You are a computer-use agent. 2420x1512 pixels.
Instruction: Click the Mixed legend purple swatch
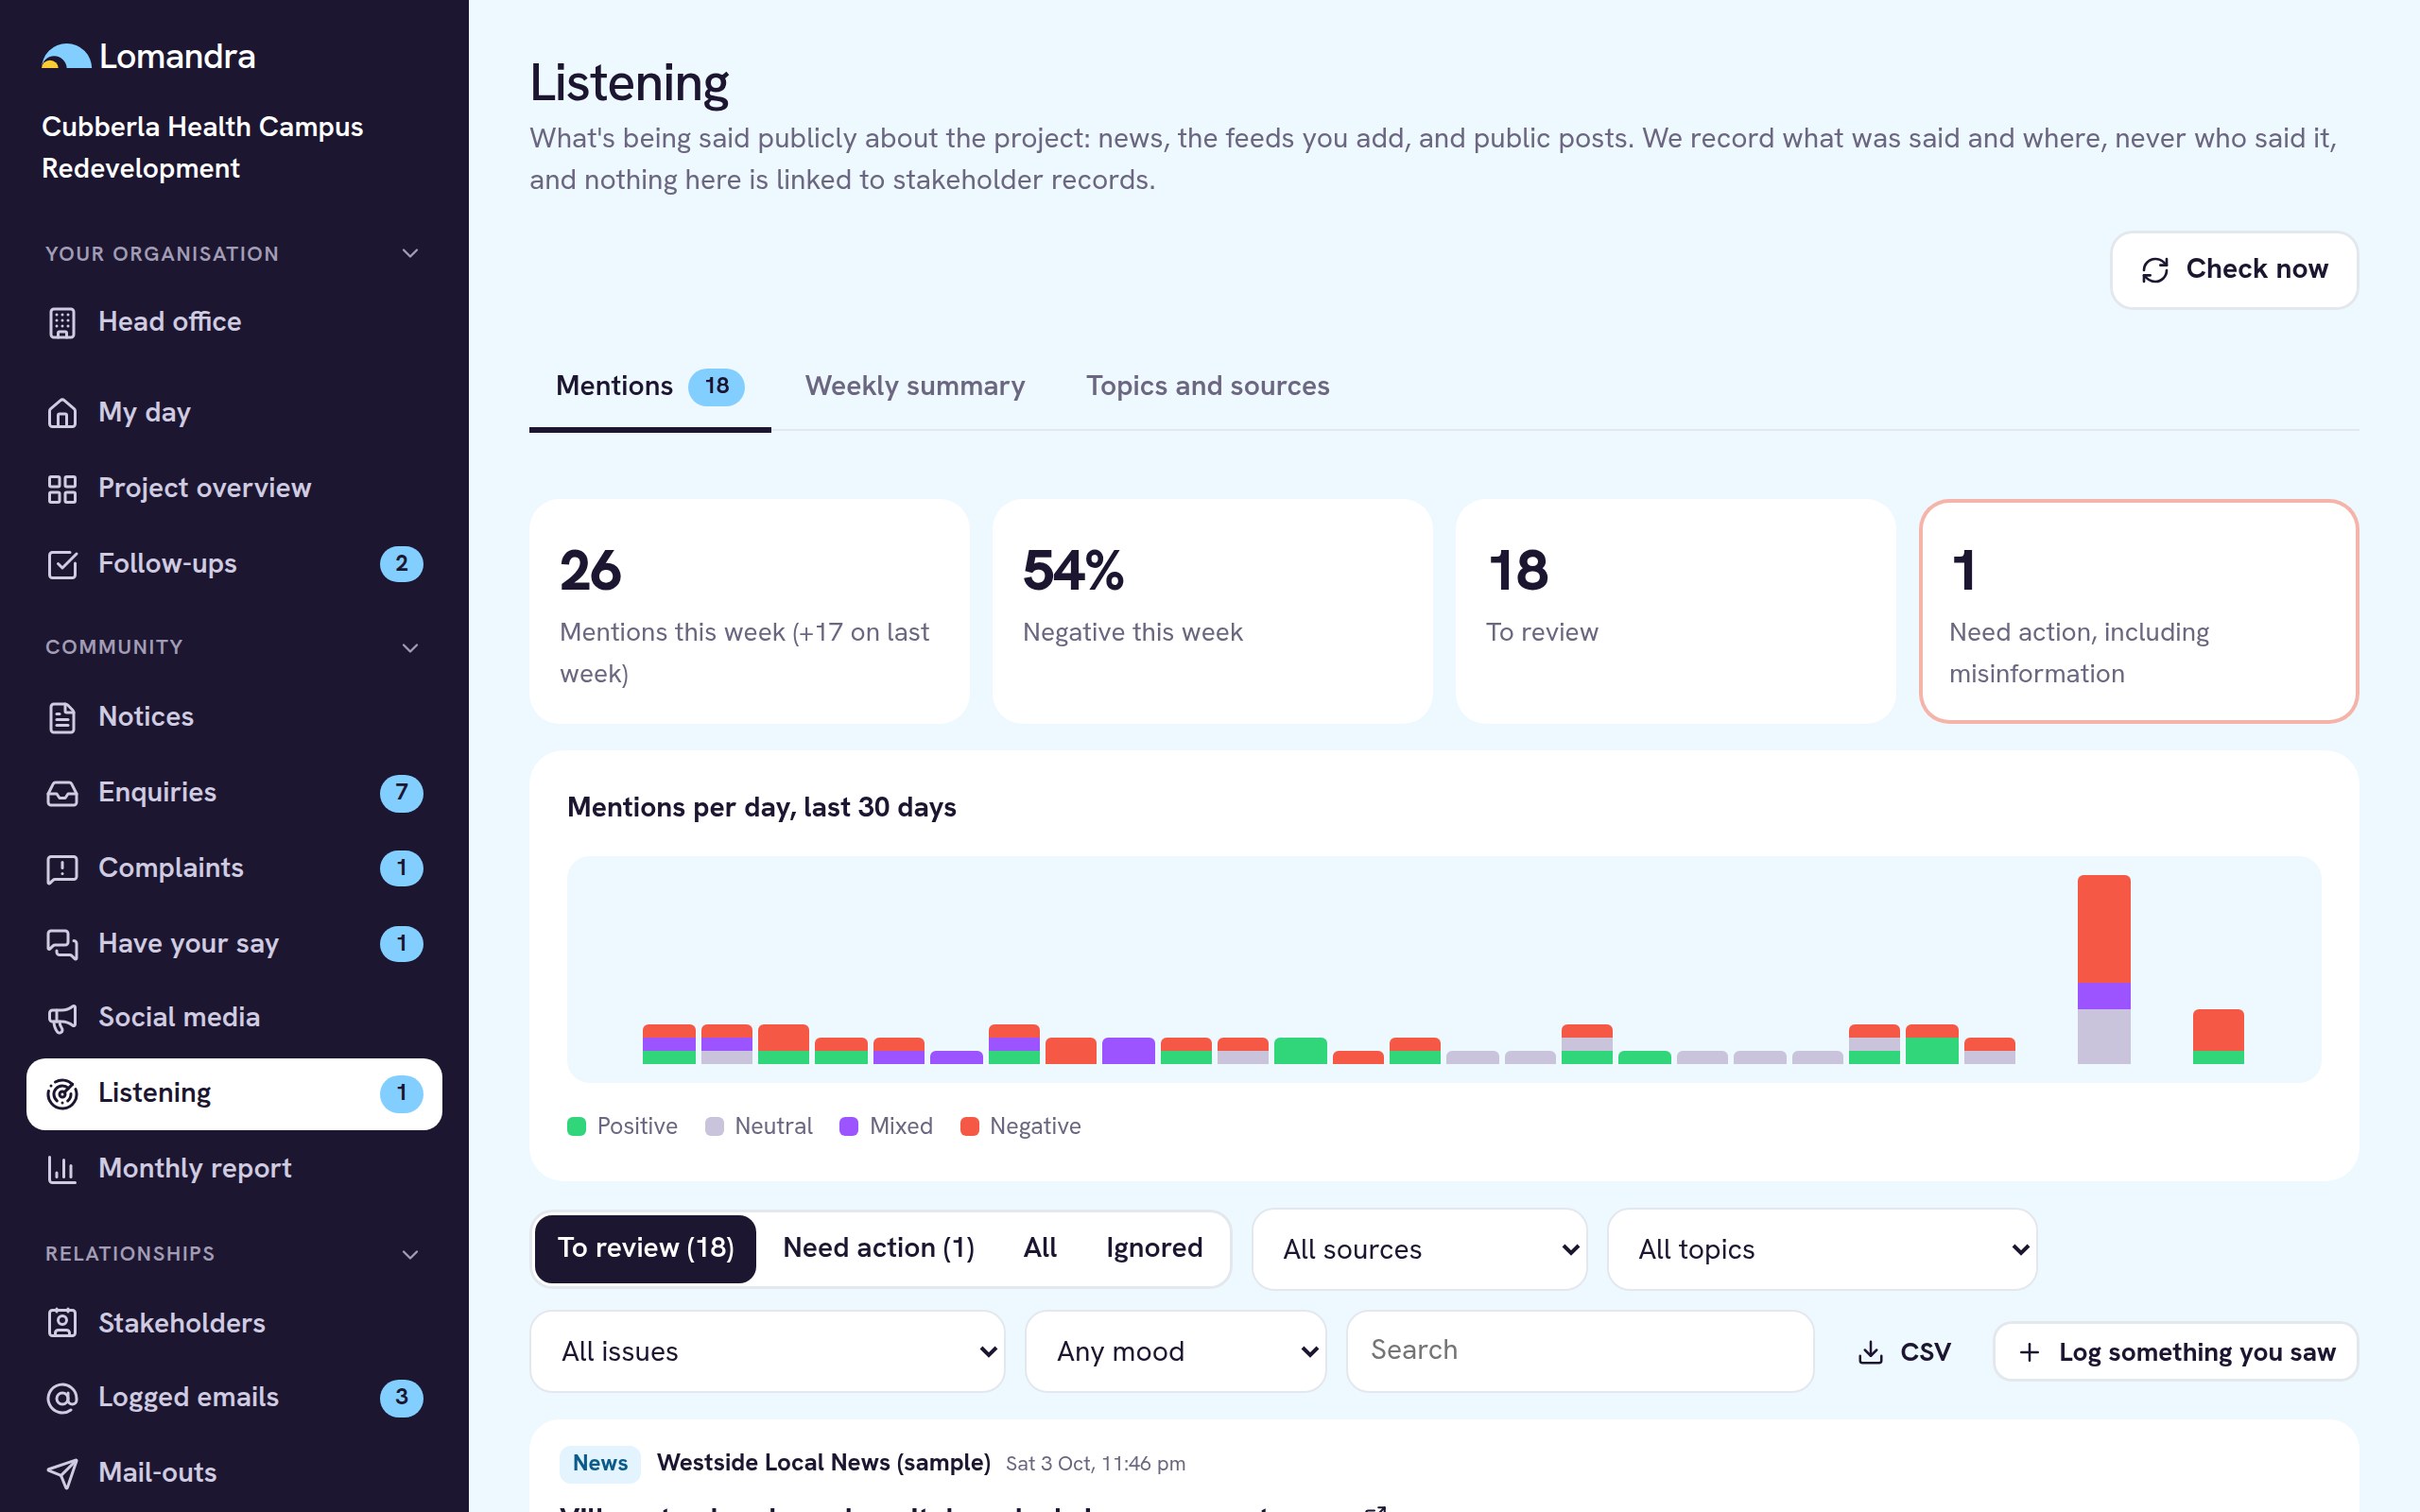pyautogui.click(x=849, y=1127)
